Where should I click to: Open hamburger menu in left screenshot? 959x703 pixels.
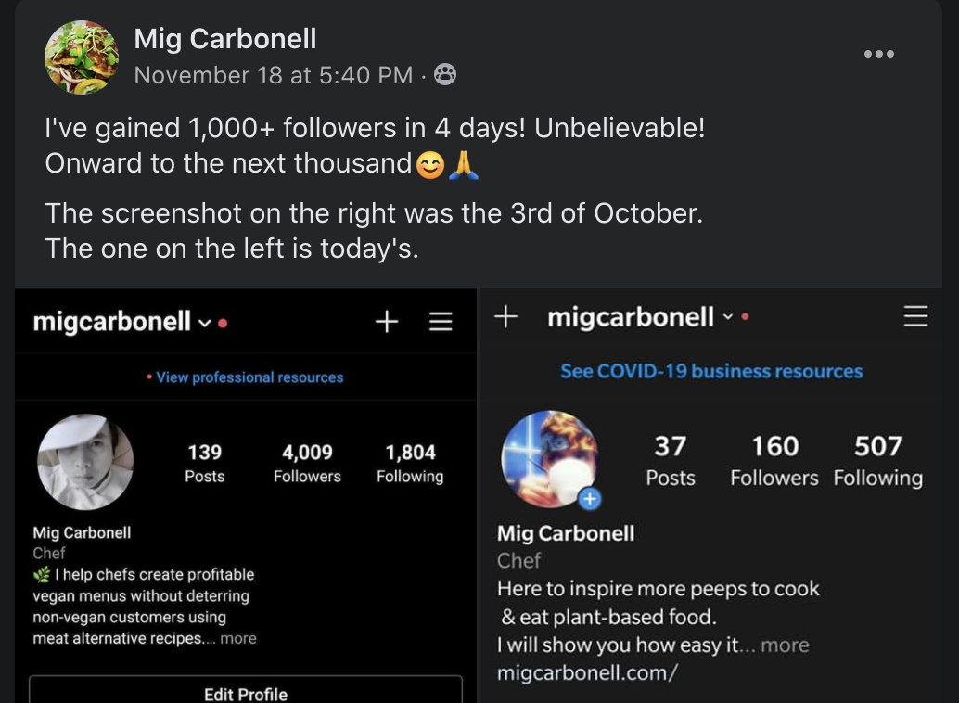441,321
